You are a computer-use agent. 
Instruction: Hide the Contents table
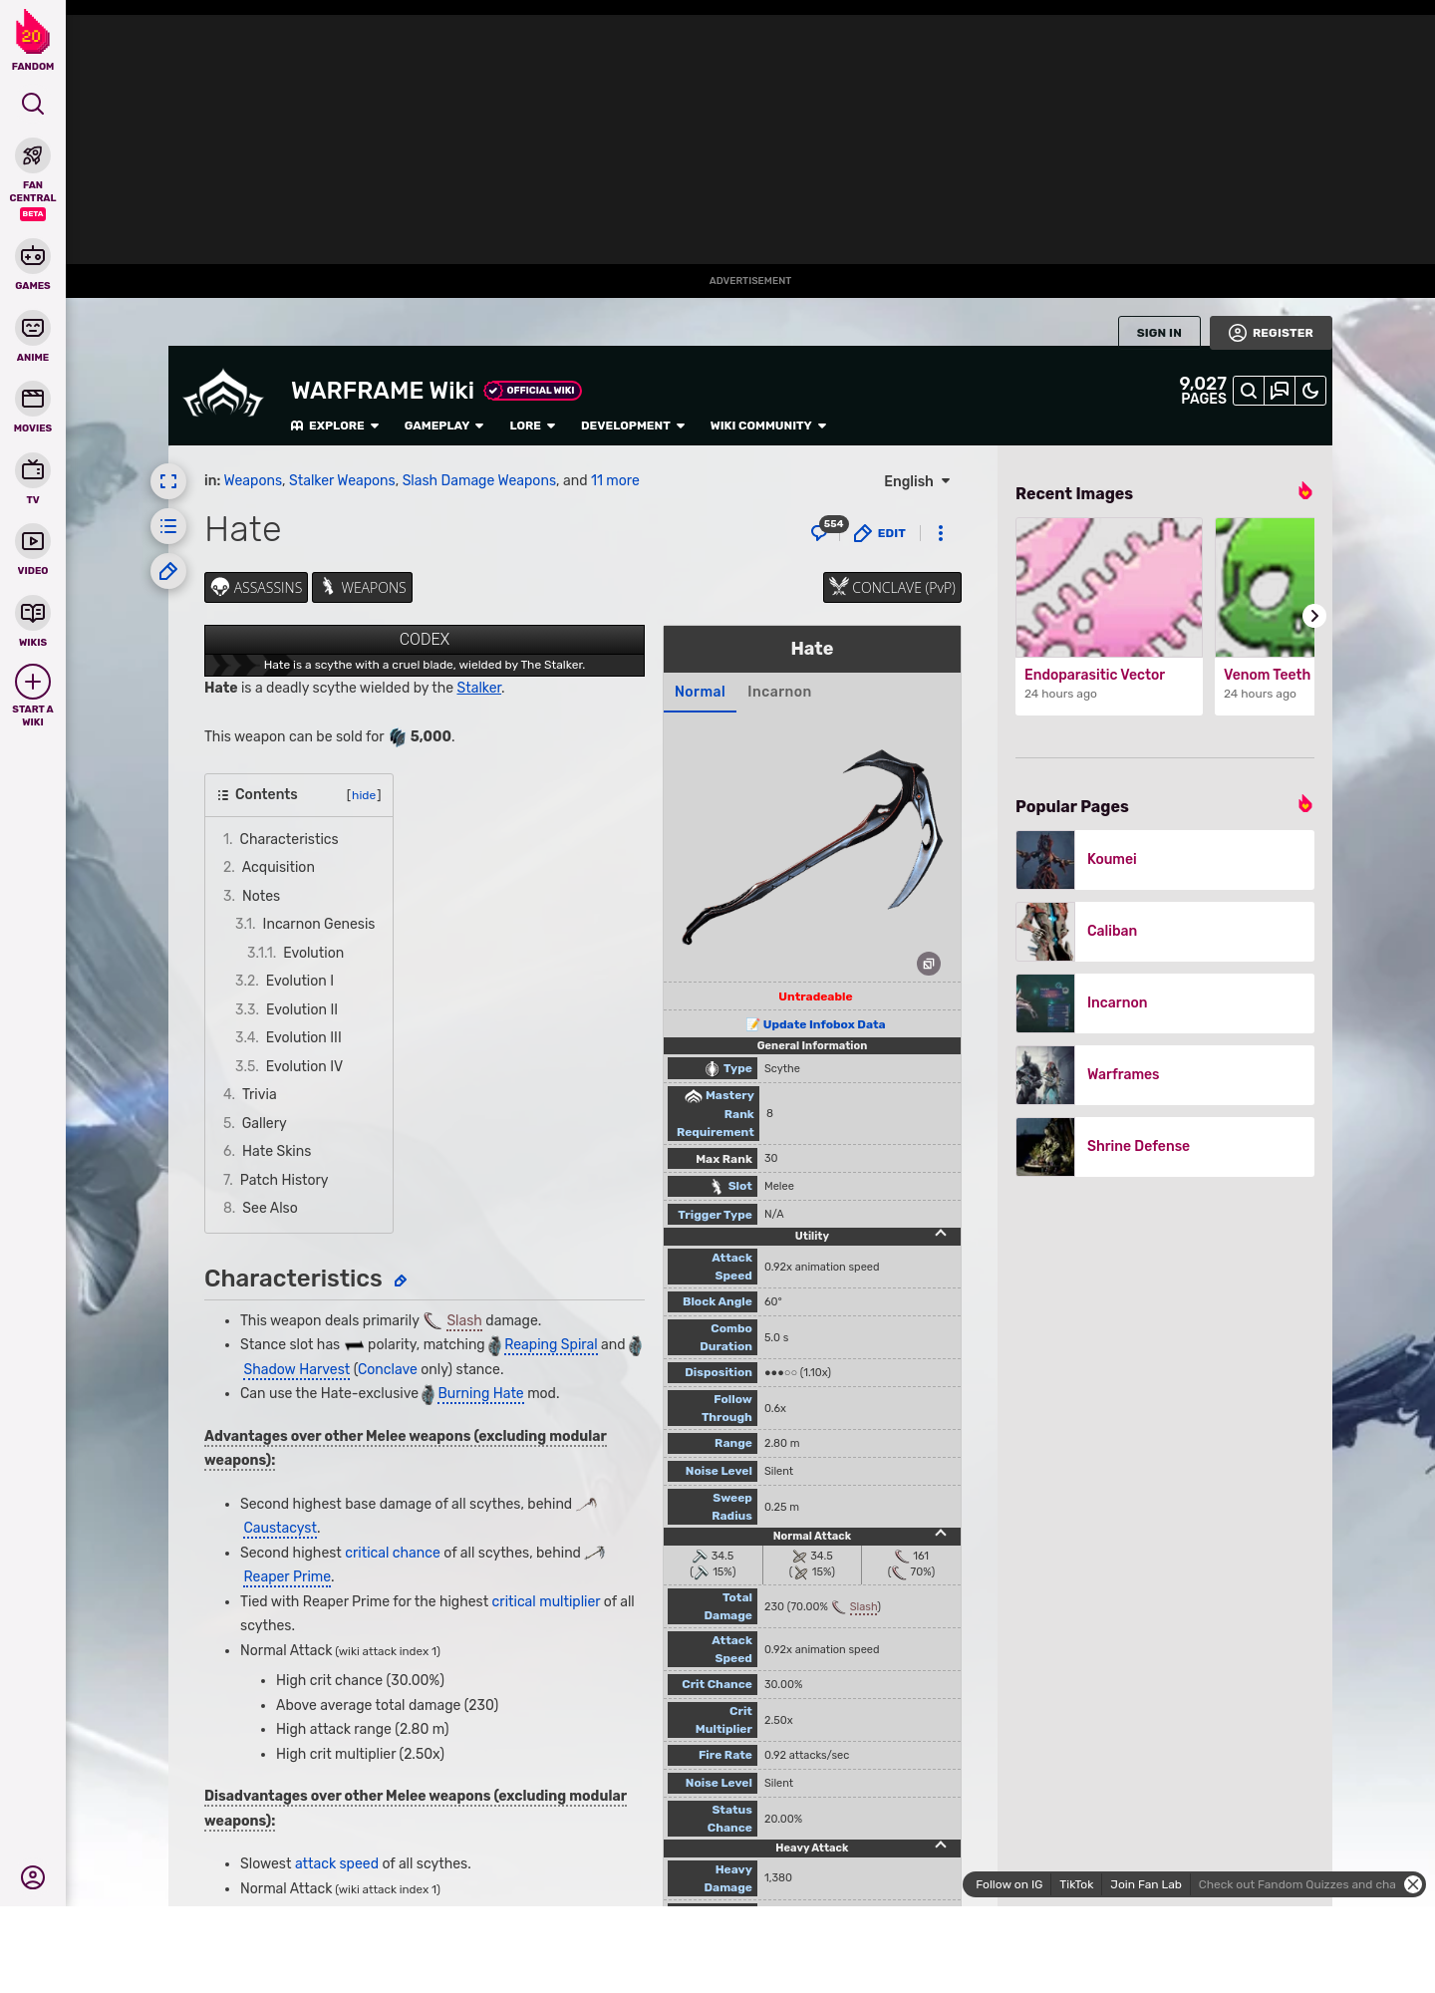[364, 795]
